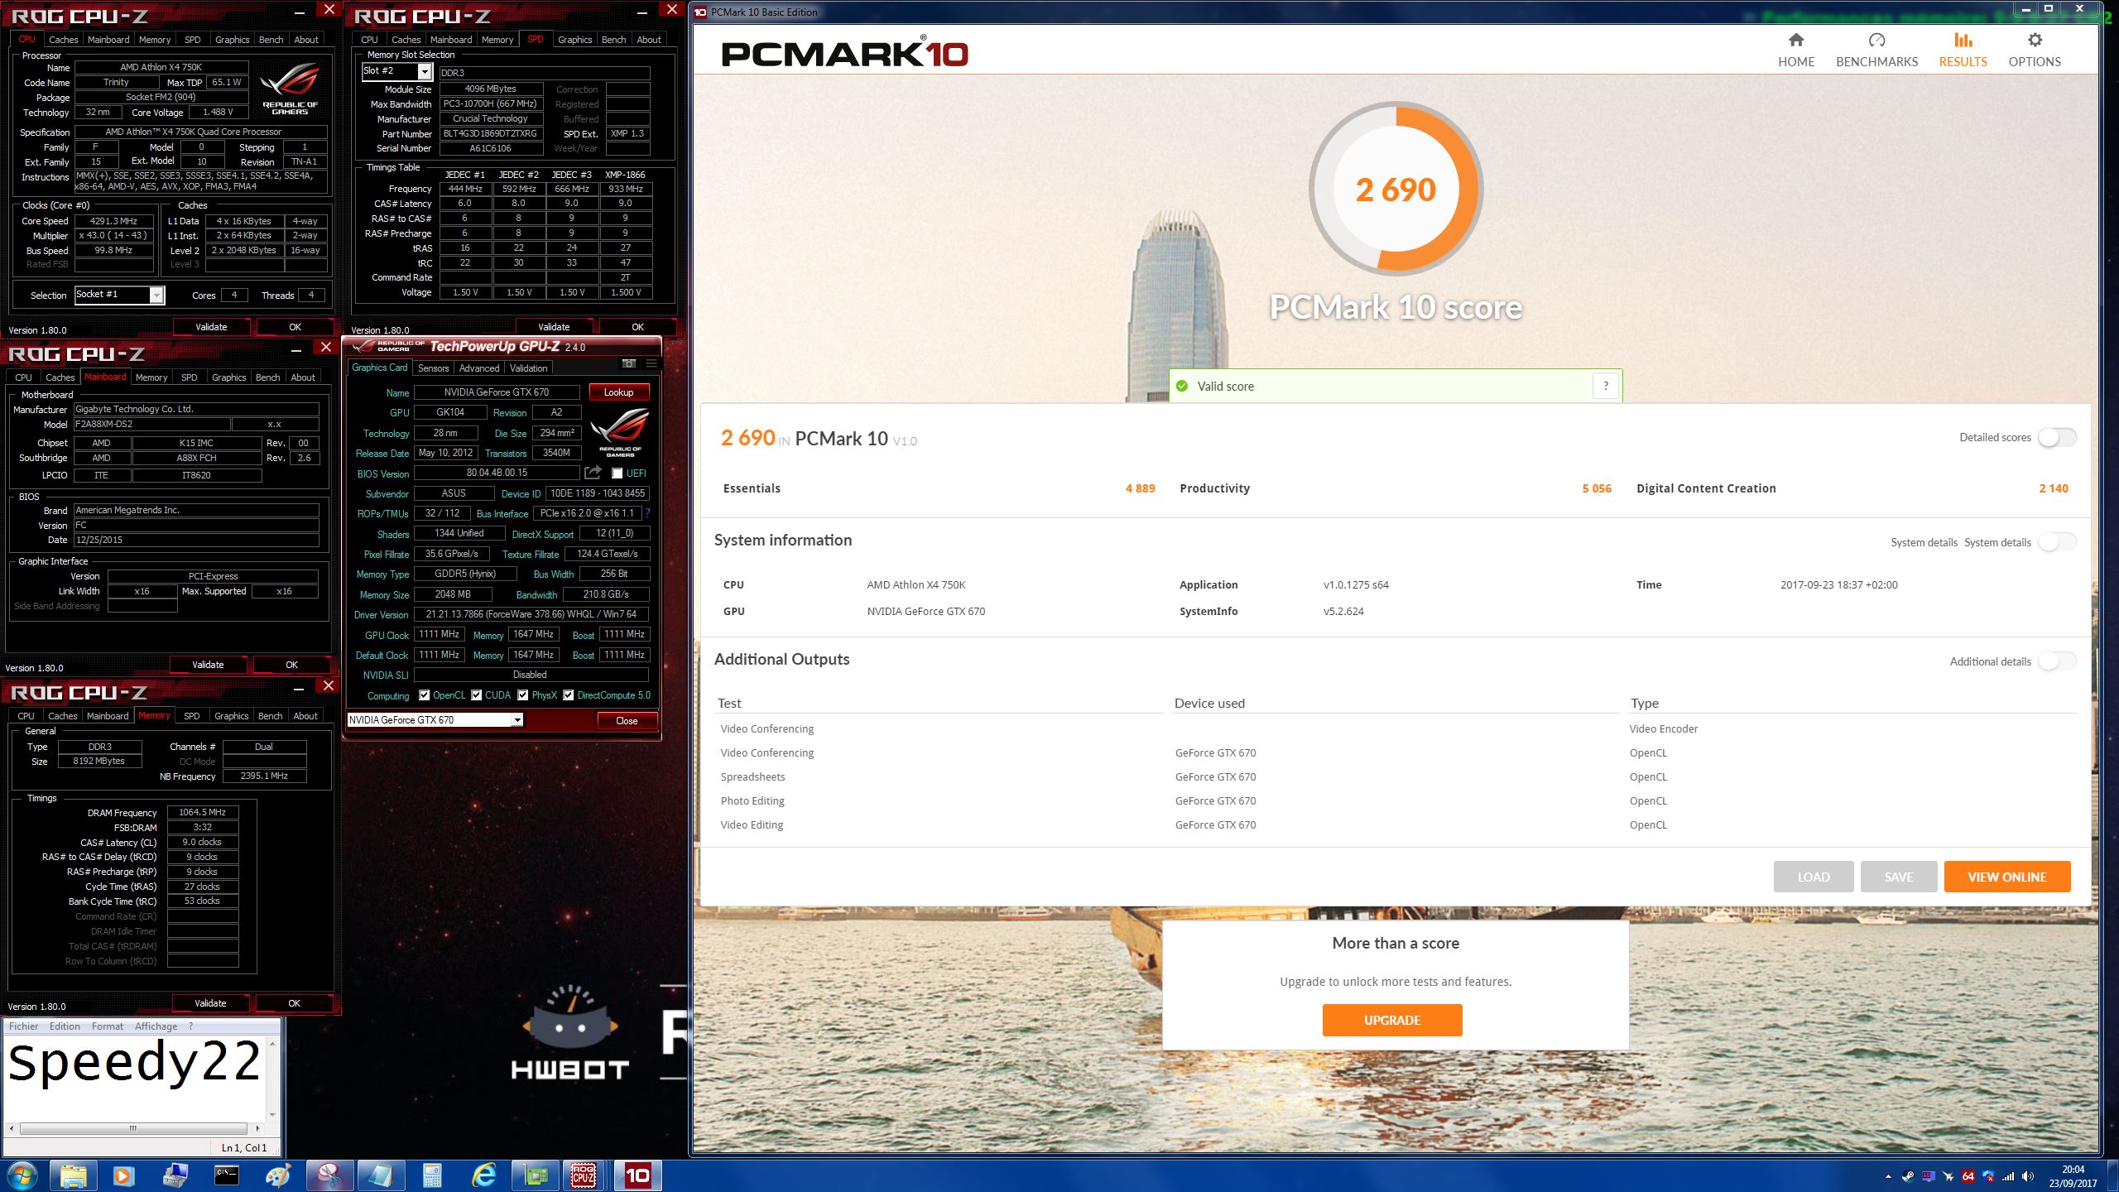Open the Bench tab in CPU-Z SPD window
This screenshot has width=2119, height=1192.
613,40
